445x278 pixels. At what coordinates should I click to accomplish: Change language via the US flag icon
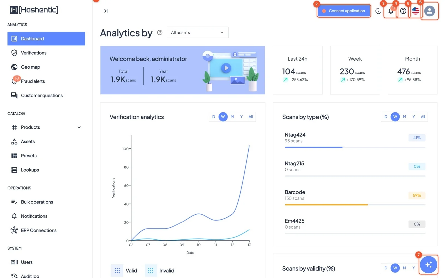[416, 11]
